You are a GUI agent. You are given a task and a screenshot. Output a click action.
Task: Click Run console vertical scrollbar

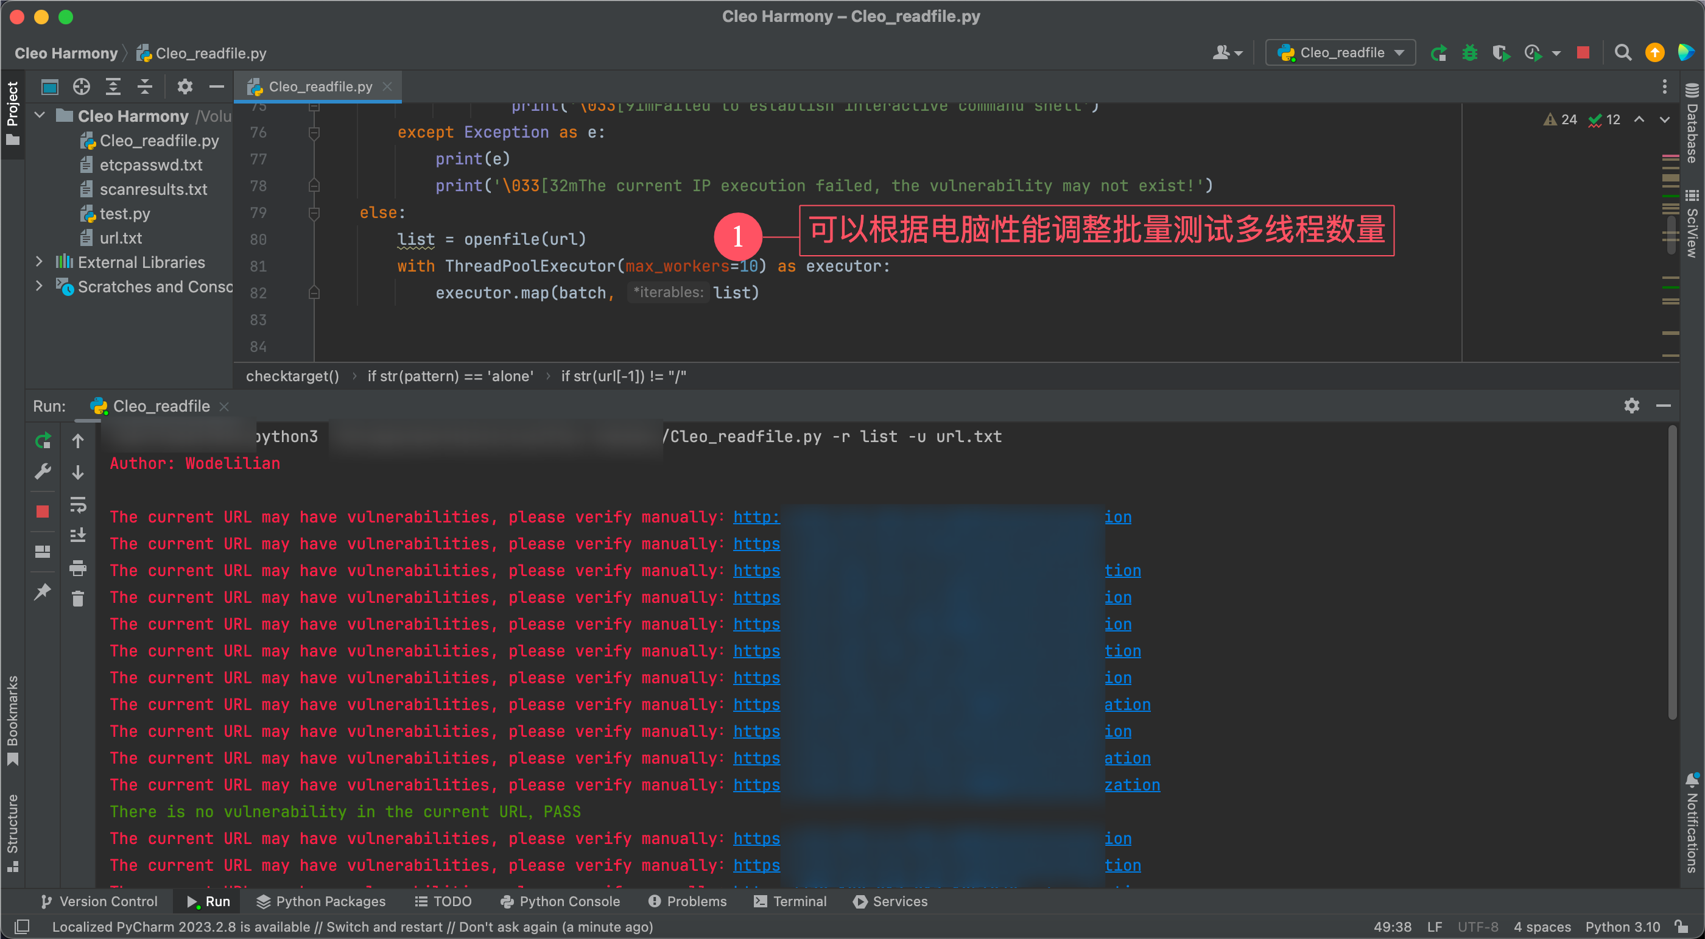click(x=1672, y=572)
